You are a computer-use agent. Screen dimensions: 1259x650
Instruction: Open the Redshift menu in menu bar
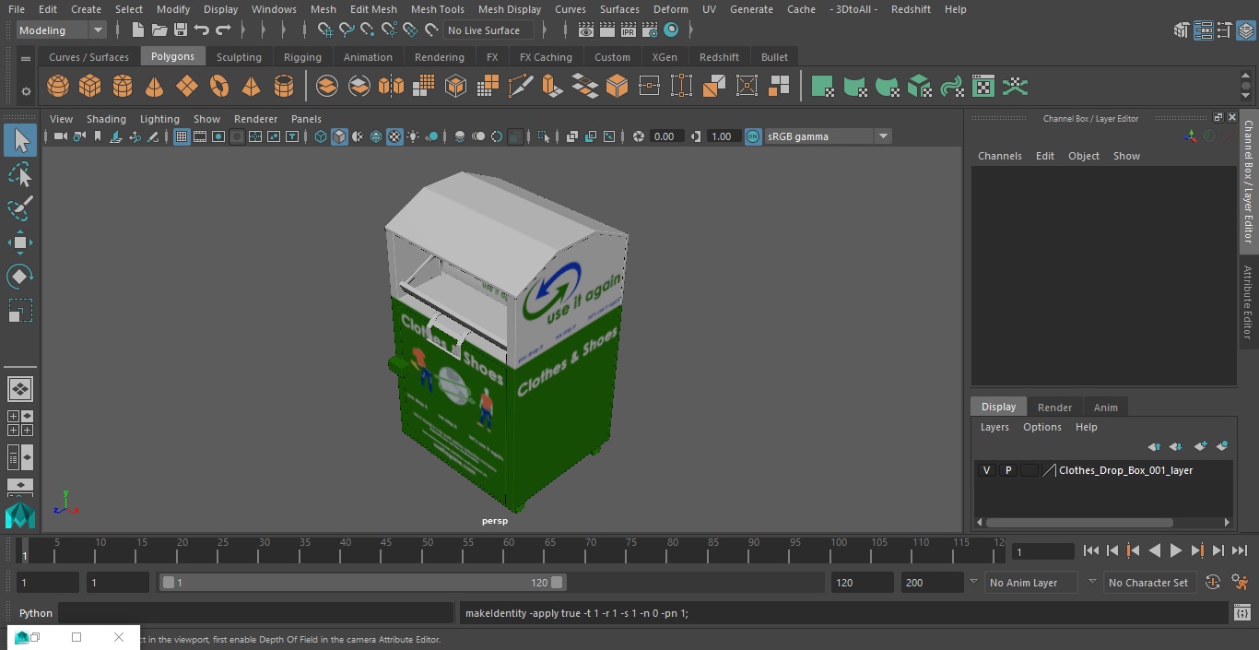coord(911,9)
